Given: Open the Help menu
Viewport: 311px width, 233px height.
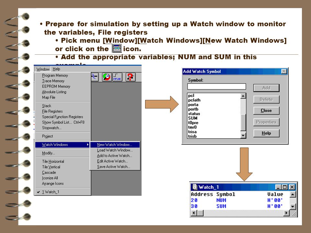Looking at the screenshot, I should 56,69.
